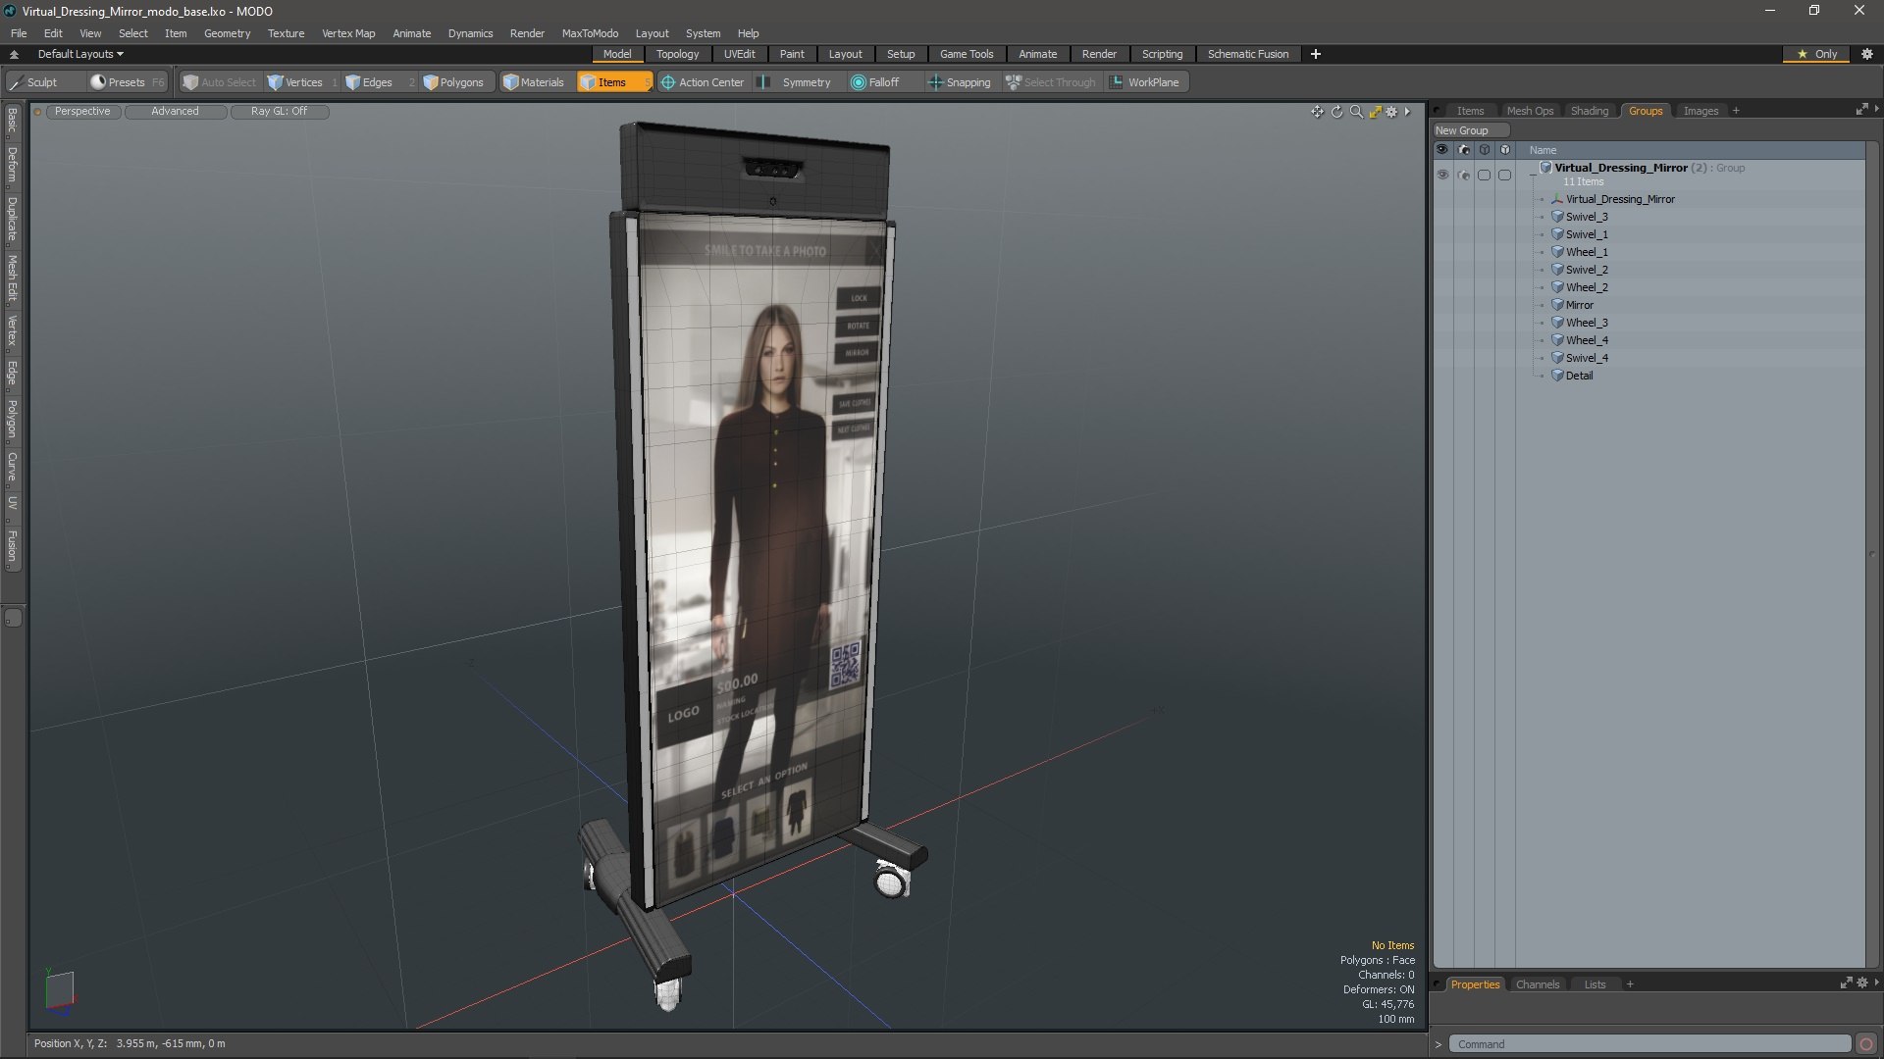Screen dimensions: 1884x1059
Task: Collapse the Virtual_Dressing_Mirror group tree
Action: click(x=1534, y=175)
